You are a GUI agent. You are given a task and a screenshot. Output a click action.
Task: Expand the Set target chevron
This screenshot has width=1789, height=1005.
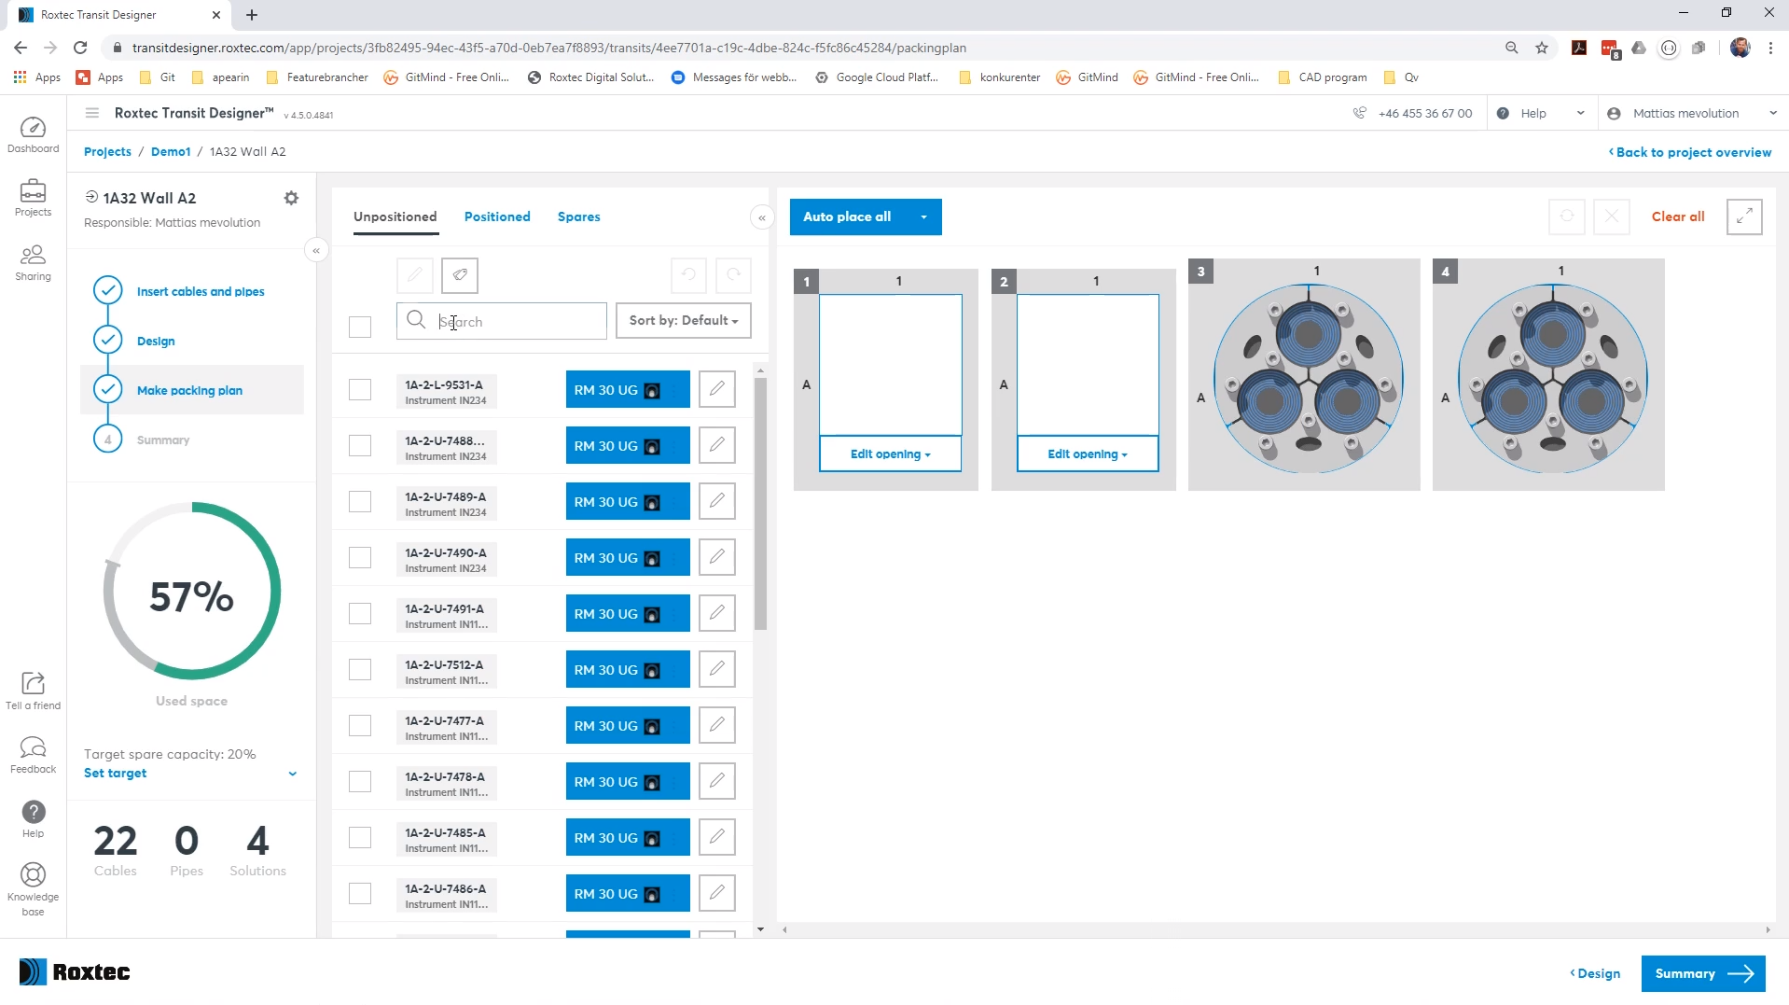(x=292, y=774)
